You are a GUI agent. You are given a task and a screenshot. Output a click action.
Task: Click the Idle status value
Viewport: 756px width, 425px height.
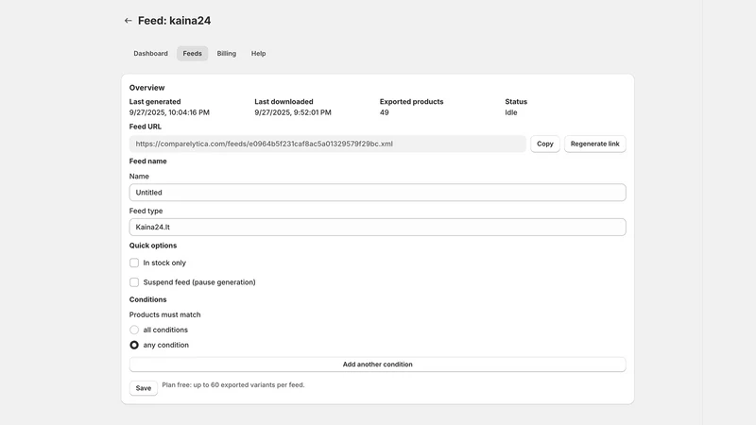click(x=511, y=112)
